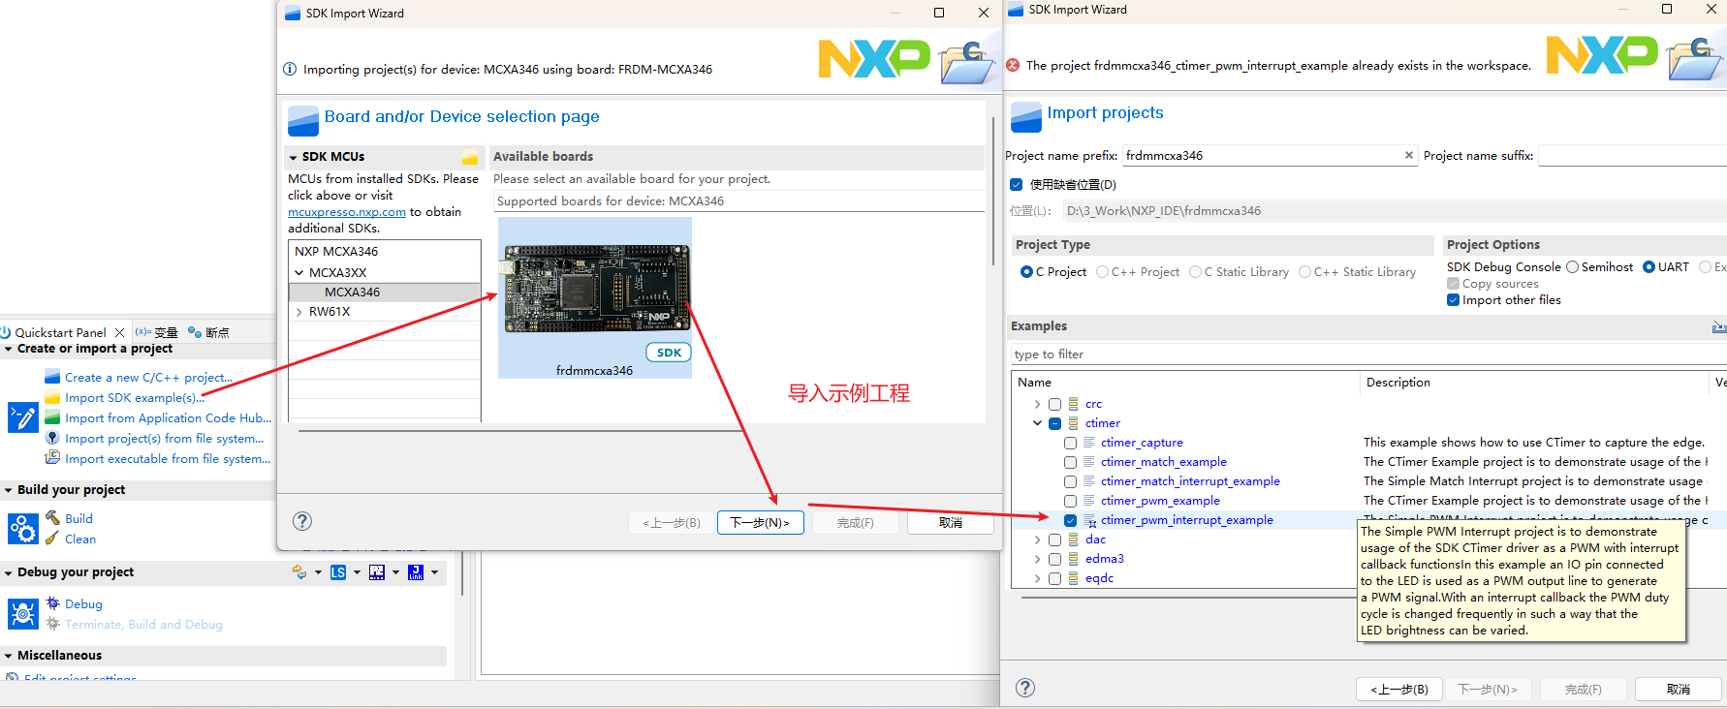Viewport: 1727px width, 709px height.
Task: Uncheck the ctimer_pwm_interrupt_example checkbox
Action: [x=1070, y=520]
